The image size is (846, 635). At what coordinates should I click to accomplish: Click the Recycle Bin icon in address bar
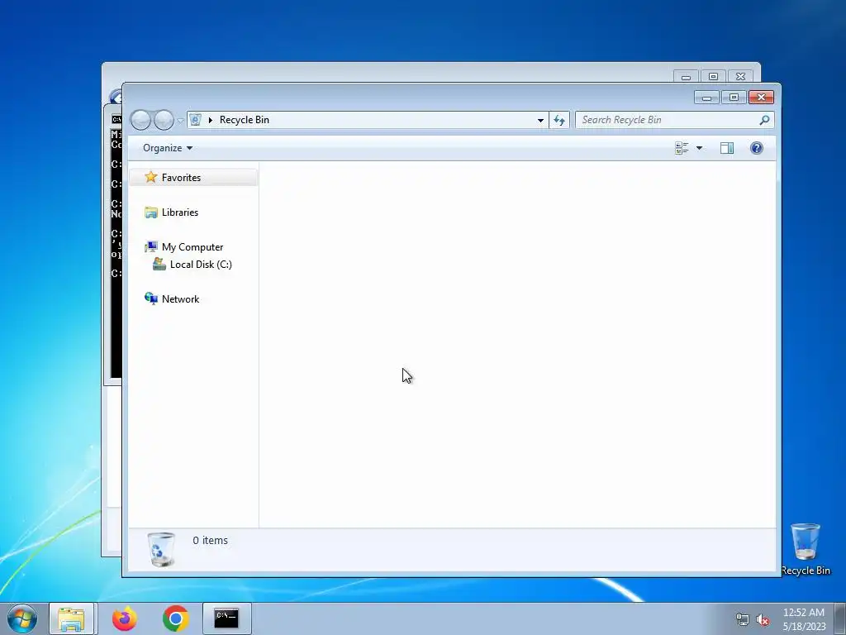[x=195, y=120]
